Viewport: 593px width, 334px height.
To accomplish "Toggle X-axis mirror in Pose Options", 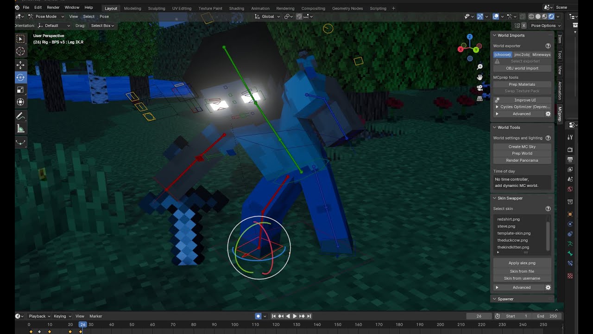I will click(x=524, y=26).
